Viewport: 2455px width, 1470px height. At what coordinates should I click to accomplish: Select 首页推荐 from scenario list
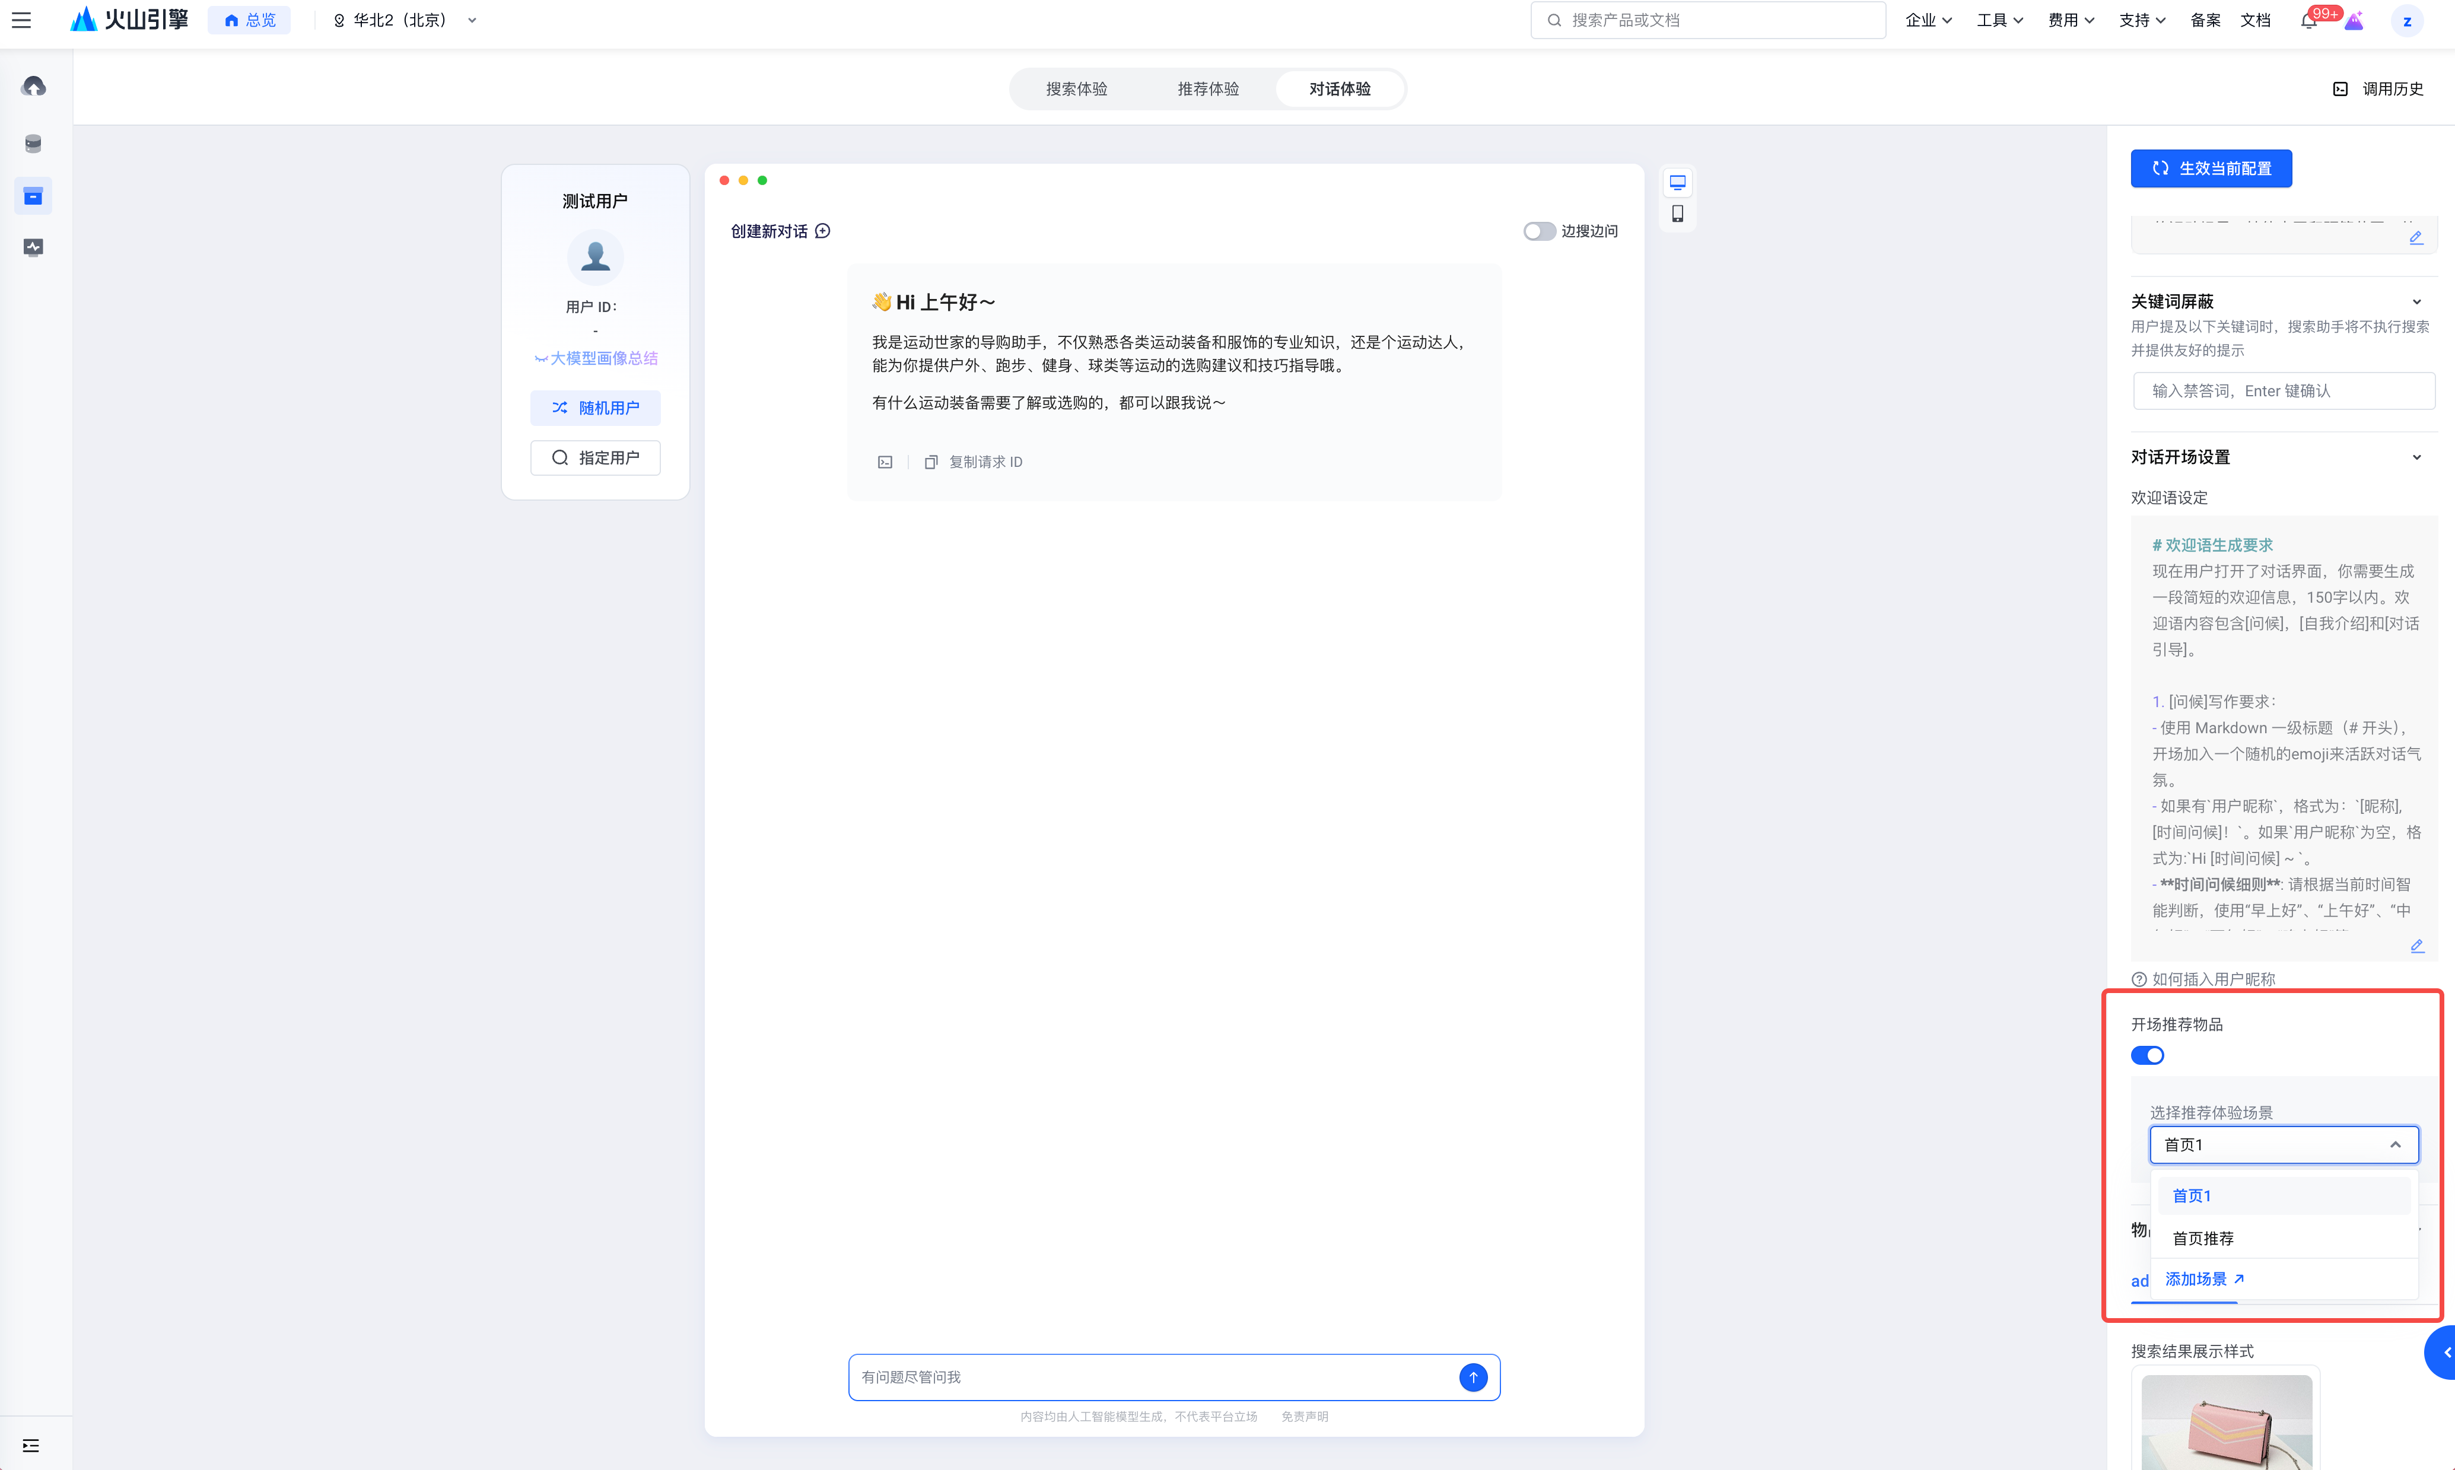pyautogui.click(x=2203, y=1238)
